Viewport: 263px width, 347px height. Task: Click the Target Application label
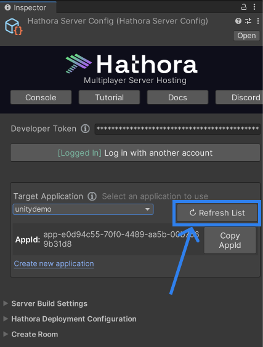pyautogui.click(x=48, y=196)
